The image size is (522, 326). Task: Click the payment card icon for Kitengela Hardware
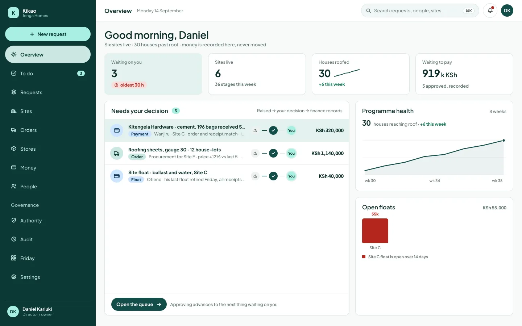tap(117, 130)
